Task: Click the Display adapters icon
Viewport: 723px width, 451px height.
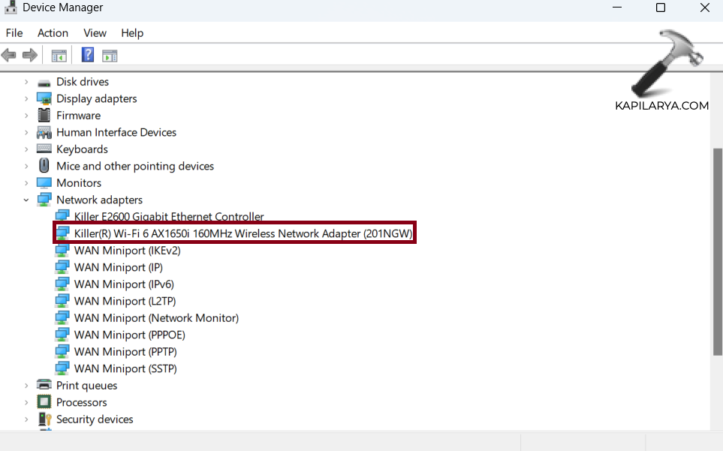Action: 44,99
